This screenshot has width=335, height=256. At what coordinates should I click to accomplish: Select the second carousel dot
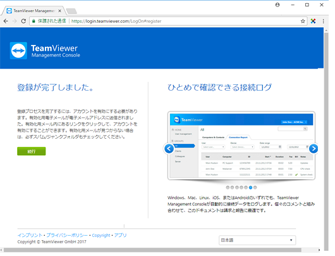[x=232, y=188]
